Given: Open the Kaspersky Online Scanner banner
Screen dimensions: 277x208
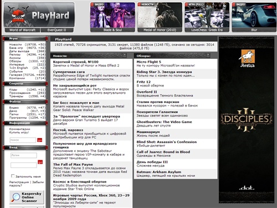Looking at the screenshot, I should 27,197.
